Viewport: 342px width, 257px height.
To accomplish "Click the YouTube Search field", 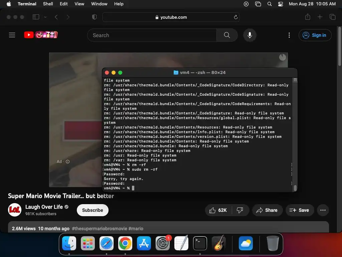I will click(x=152, y=35).
